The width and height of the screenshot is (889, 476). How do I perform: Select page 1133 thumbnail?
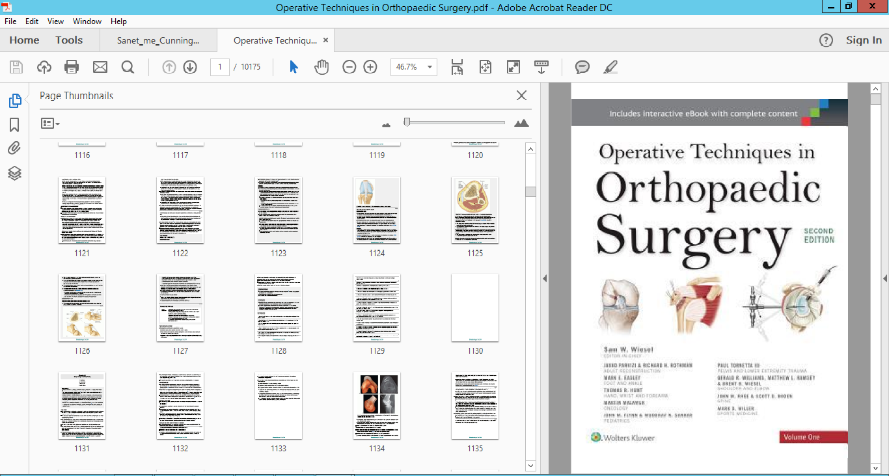[x=279, y=406]
